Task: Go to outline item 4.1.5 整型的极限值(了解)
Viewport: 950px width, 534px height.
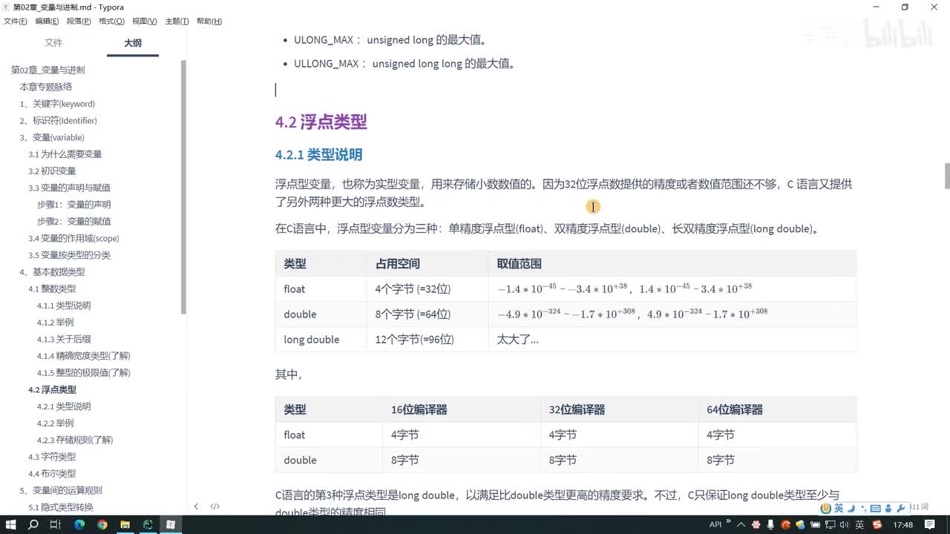Action: (83, 372)
